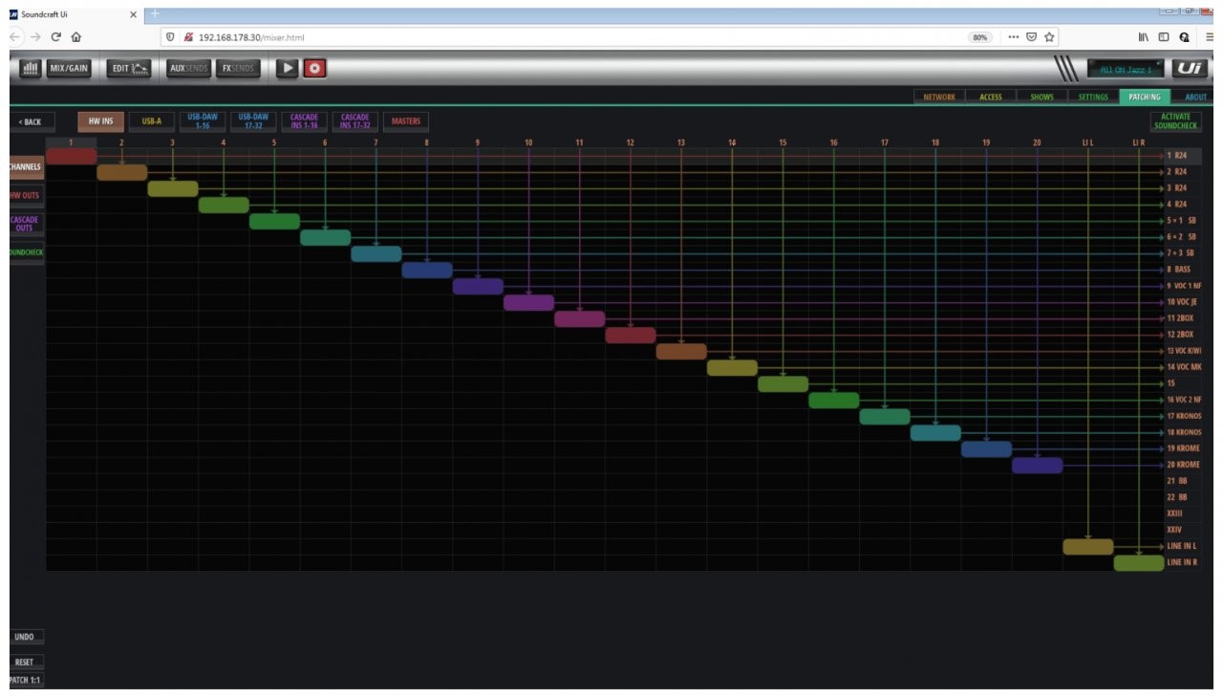Select the PATCHING tab
Screen dimensions: 1223x698
pyautogui.click(x=1144, y=97)
